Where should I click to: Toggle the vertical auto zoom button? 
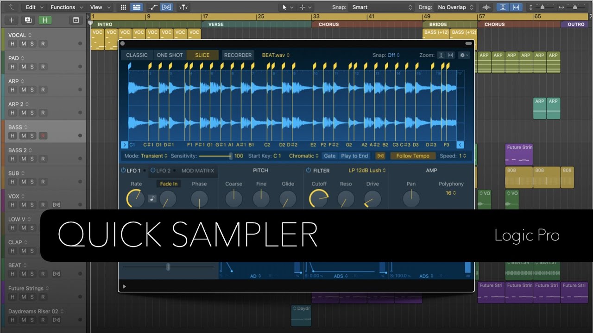[x=503, y=7]
